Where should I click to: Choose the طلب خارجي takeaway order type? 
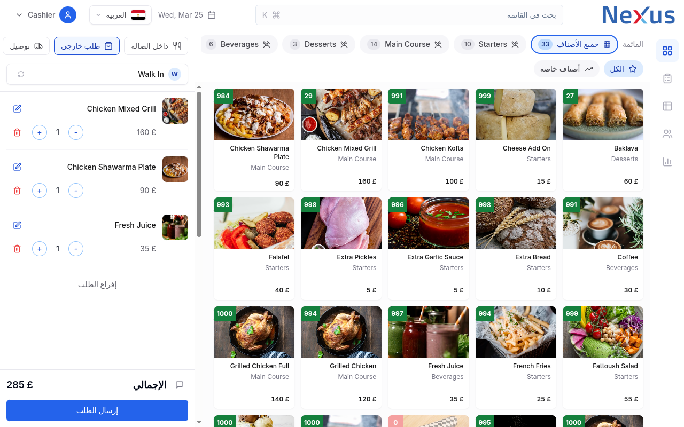[87, 46]
